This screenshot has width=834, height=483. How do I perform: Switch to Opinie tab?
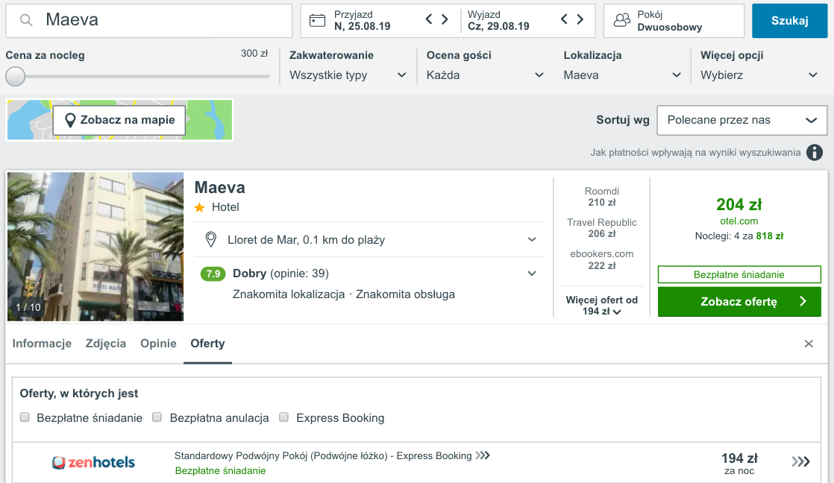point(158,344)
